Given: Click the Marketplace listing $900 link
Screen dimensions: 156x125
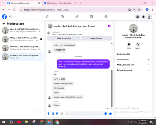Looking at the screenshot, I should 67,34.
